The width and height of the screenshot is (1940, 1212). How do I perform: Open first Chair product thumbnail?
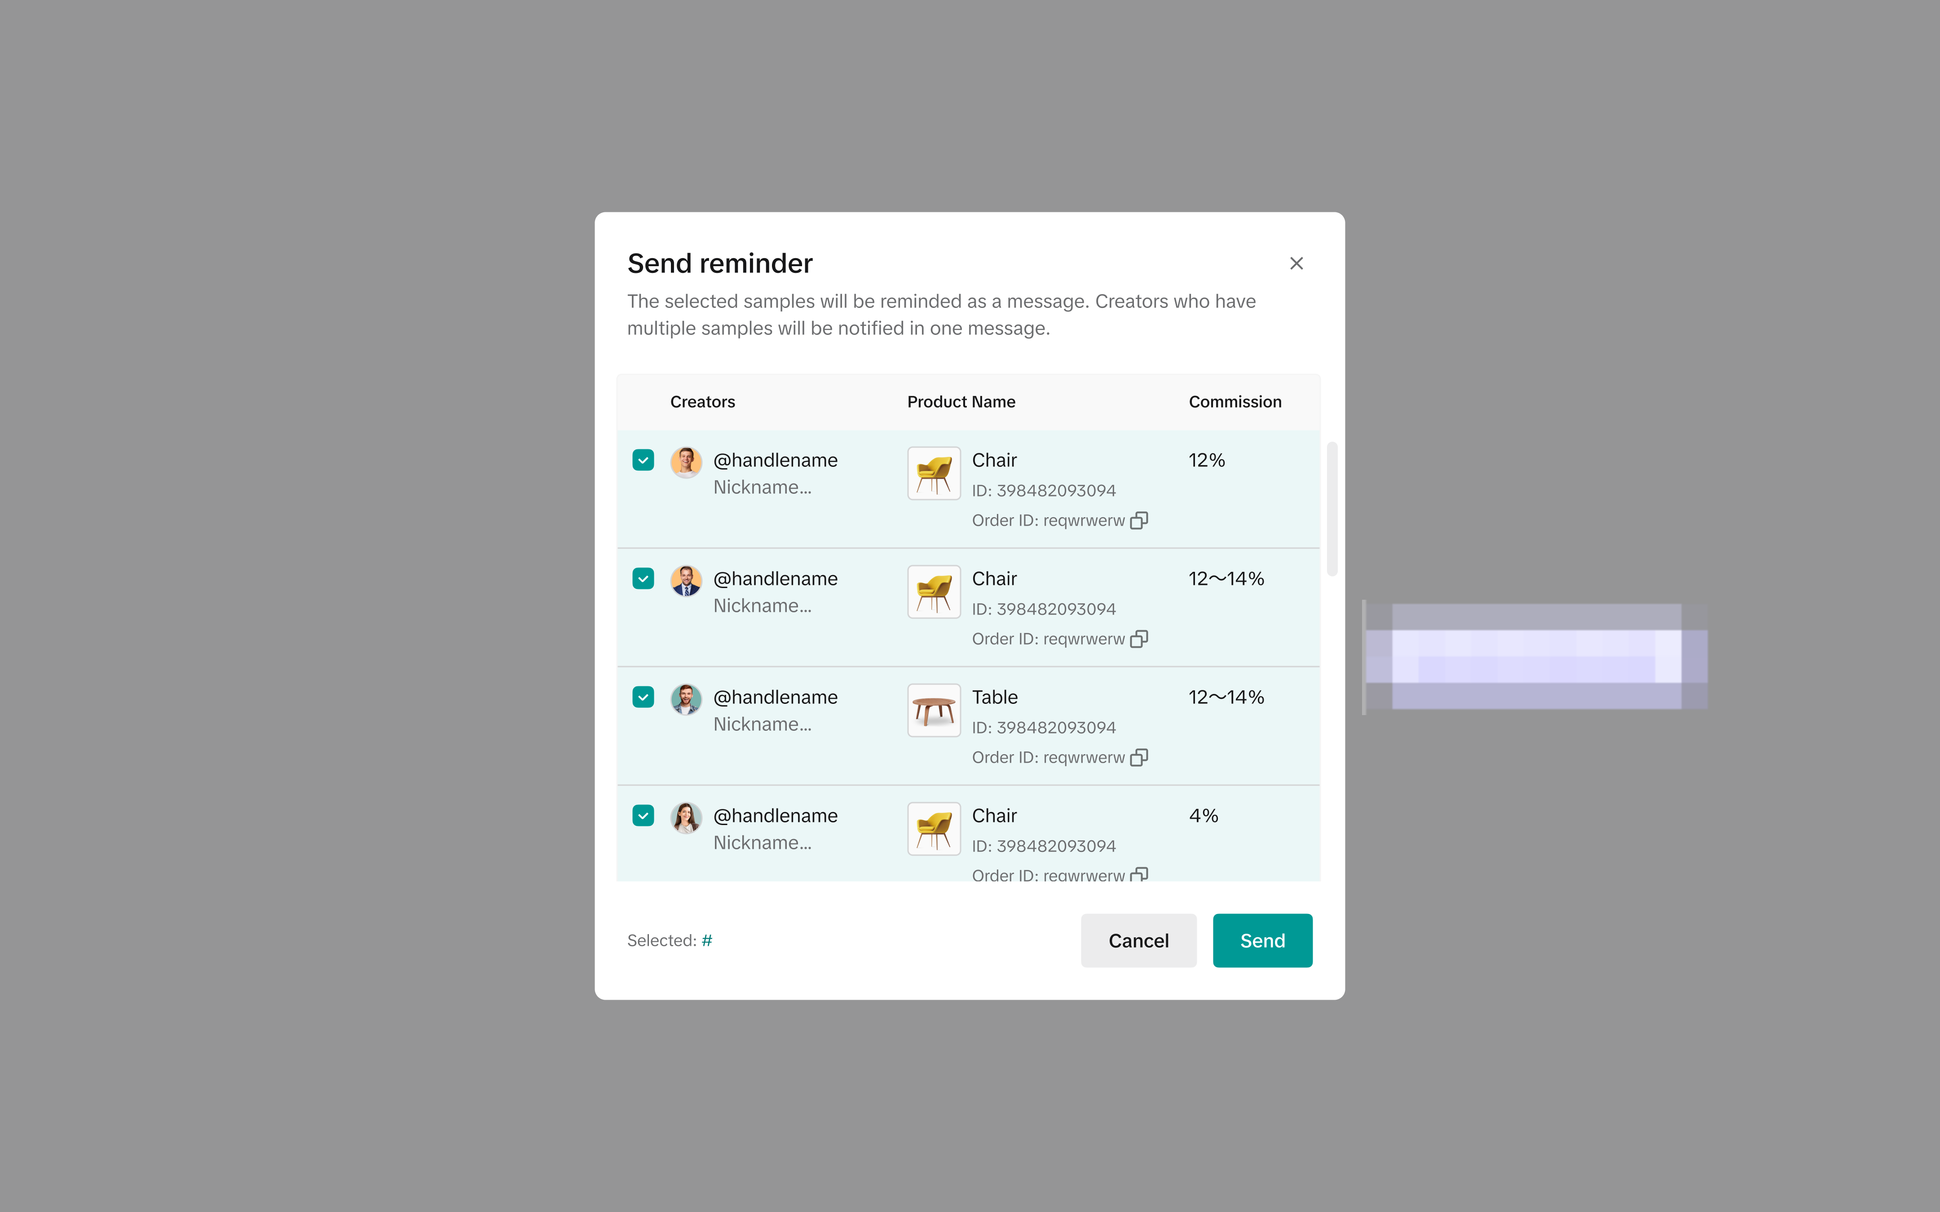(934, 474)
